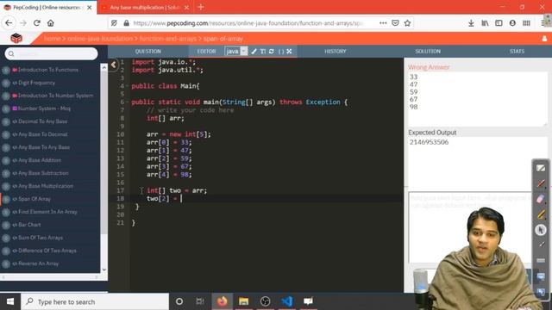Open the browser home page icon
This screenshot has height=310, width=552.
[51, 23]
